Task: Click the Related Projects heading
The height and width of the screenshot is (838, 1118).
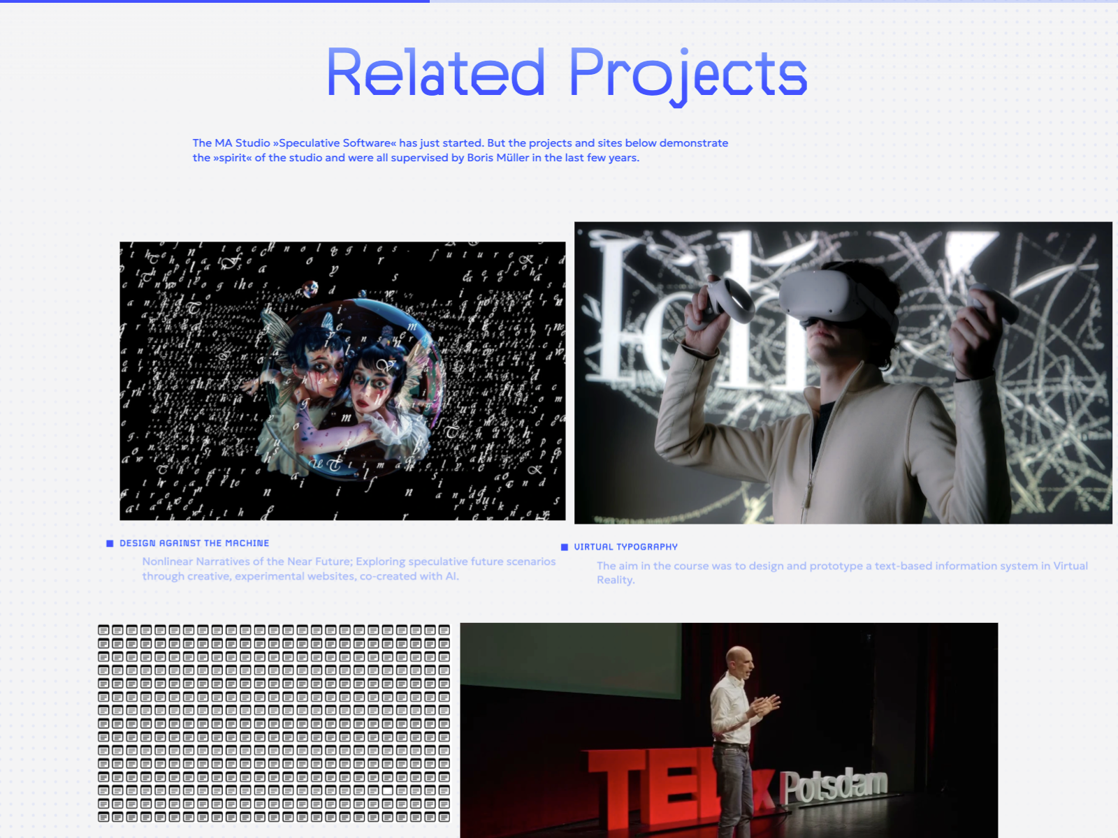Action: click(567, 73)
